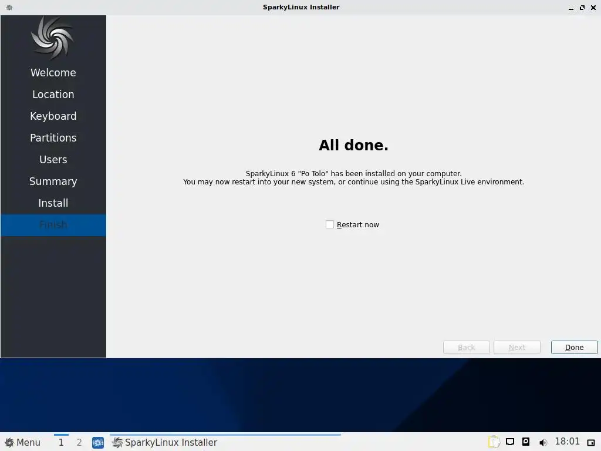Click the All done. heading
Screen dimensions: 601x451
point(353,145)
